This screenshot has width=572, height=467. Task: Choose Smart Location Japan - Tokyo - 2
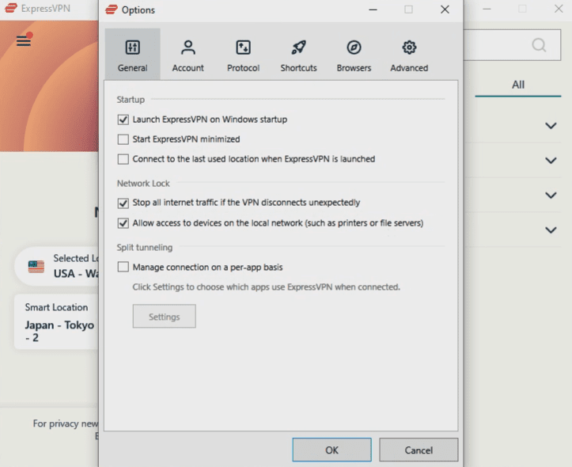click(56, 322)
